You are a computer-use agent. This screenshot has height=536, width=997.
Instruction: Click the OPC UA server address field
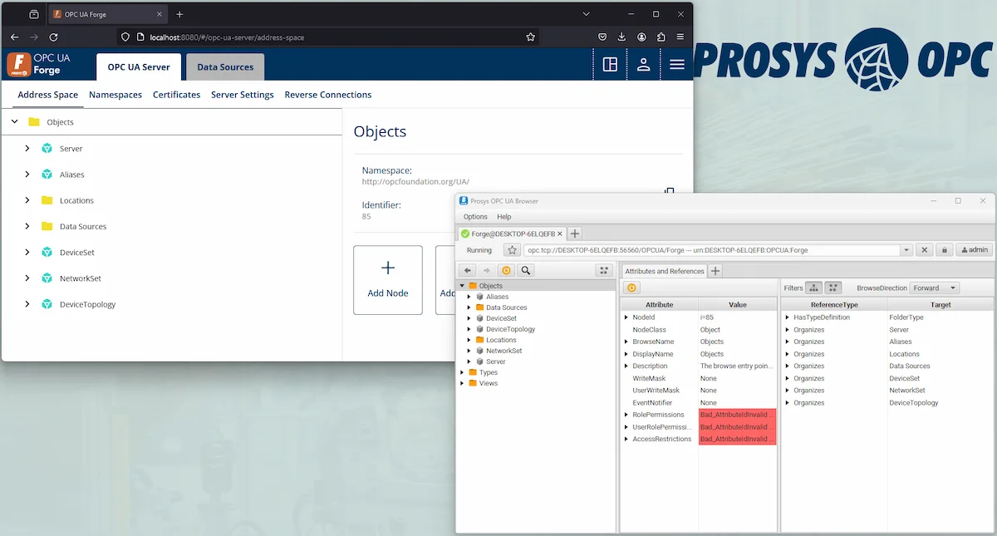pyautogui.click(x=712, y=250)
